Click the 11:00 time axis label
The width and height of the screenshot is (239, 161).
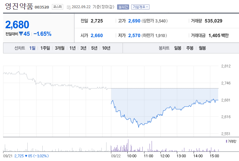149,156
